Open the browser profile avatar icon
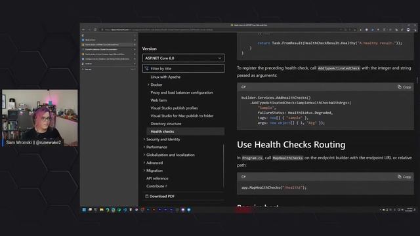Screen dimensions: 420x236 pyautogui.click(x=408, y=29)
